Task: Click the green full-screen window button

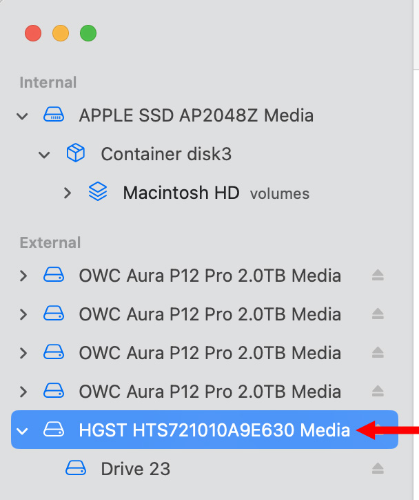Action: [x=88, y=33]
